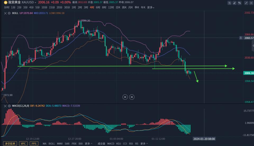Open the XAUUSD symbol dropdown arrow
The height and width of the screenshot is (146, 254).
(x=35, y=2)
